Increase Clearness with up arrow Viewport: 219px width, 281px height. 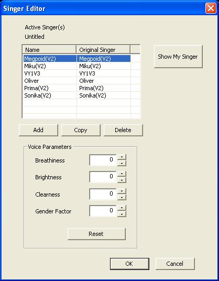click(x=122, y=191)
